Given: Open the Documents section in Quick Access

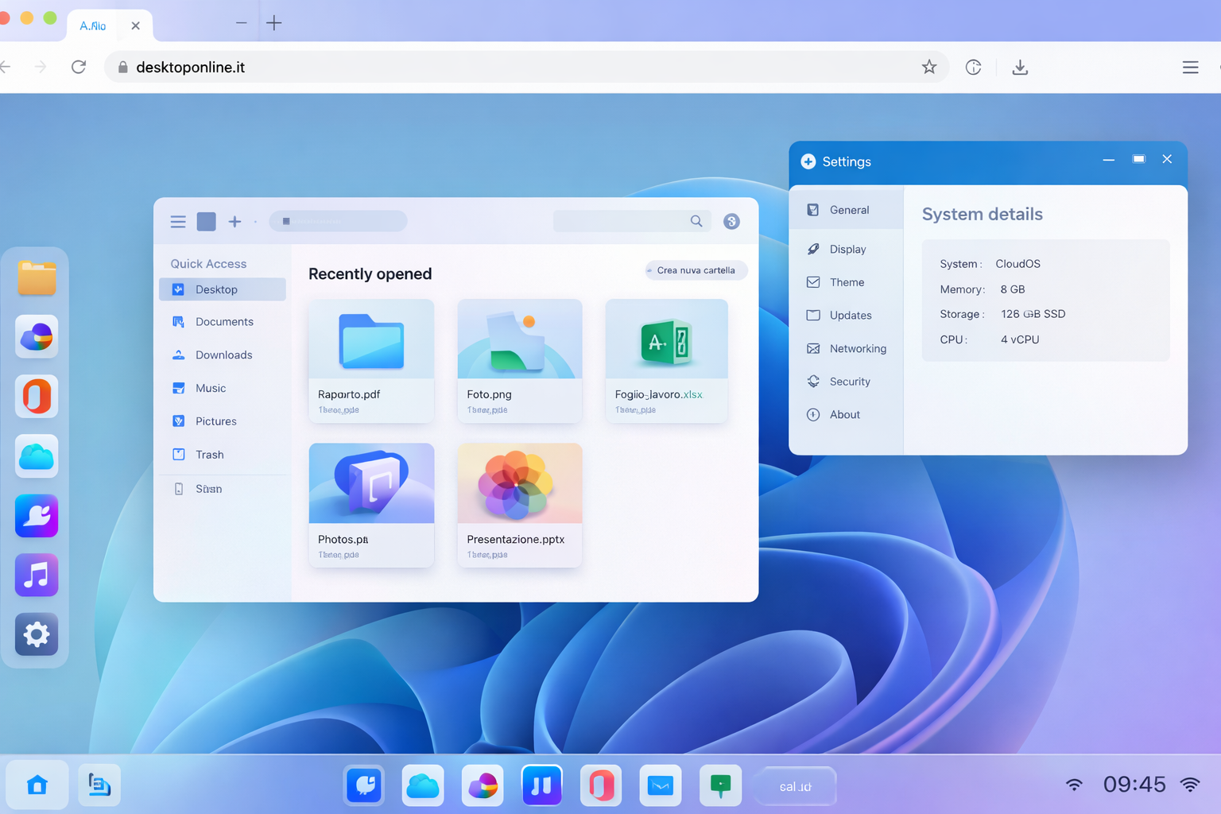Looking at the screenshot, I should [224, 321].
